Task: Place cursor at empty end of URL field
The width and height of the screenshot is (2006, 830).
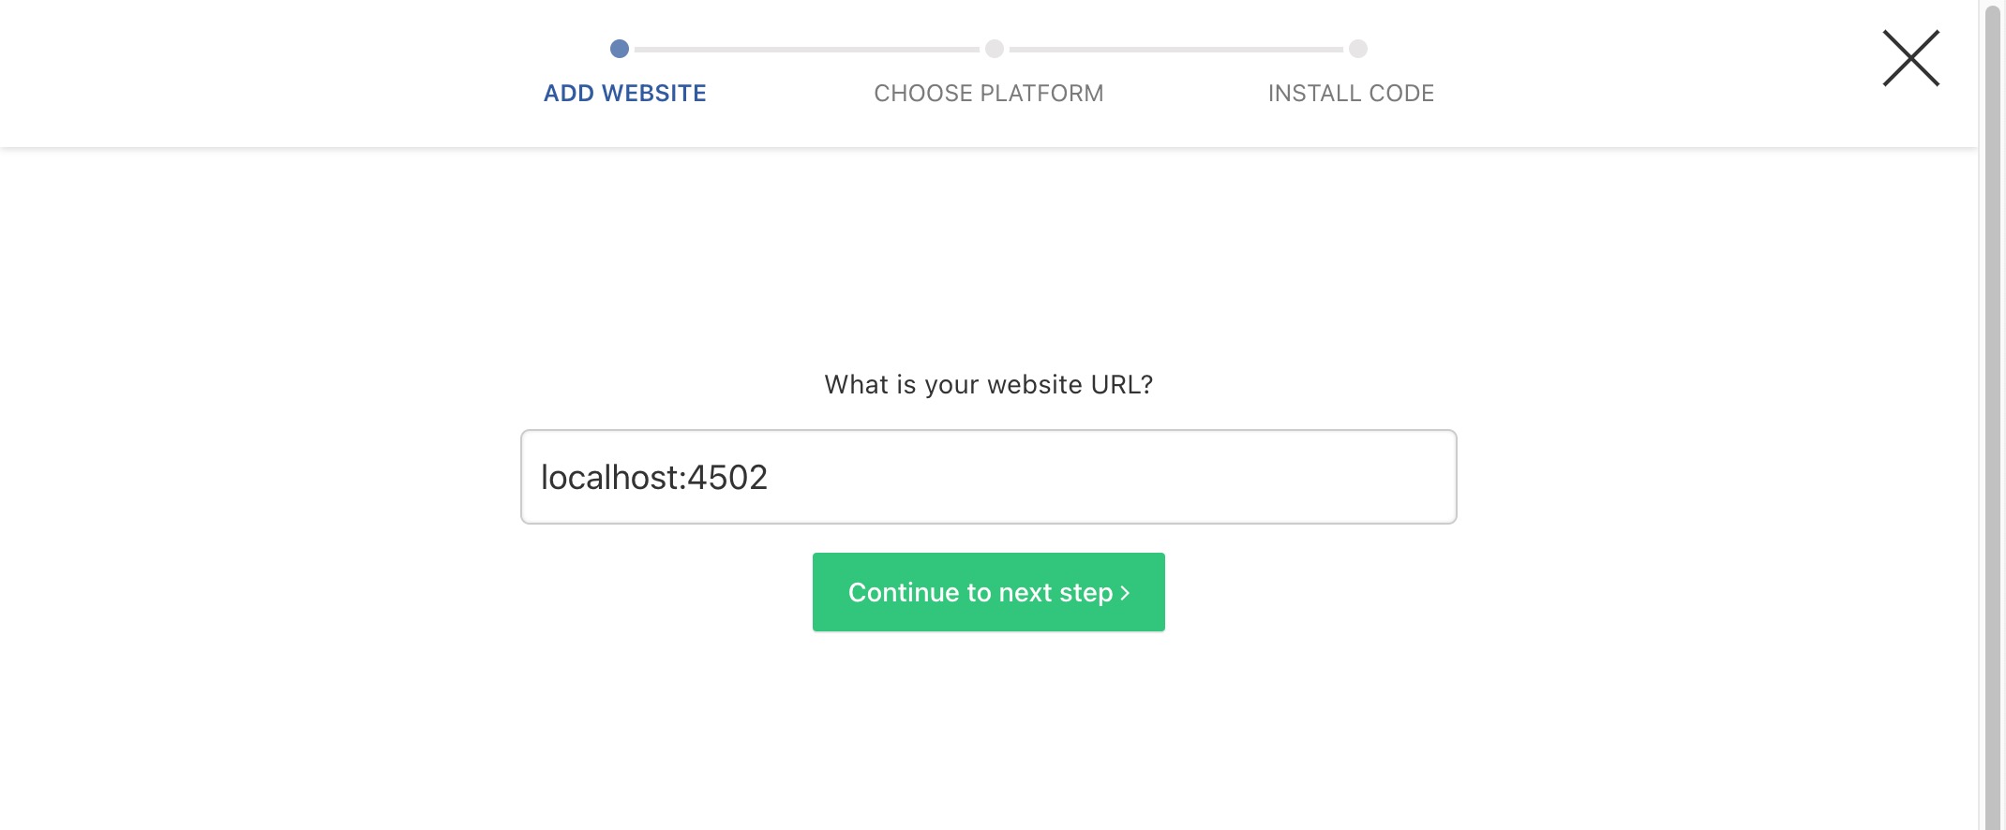Action: click(1115, 478)
